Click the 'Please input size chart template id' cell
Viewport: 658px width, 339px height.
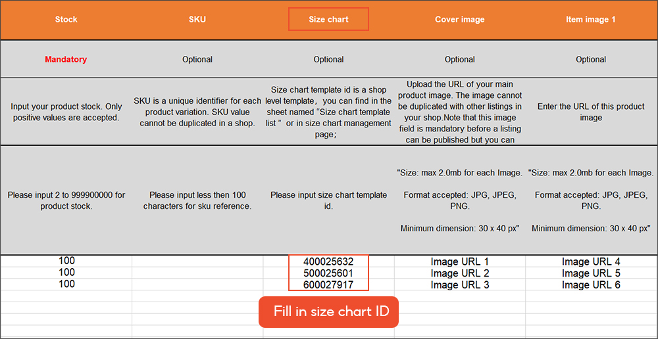[x=328, y=200]
